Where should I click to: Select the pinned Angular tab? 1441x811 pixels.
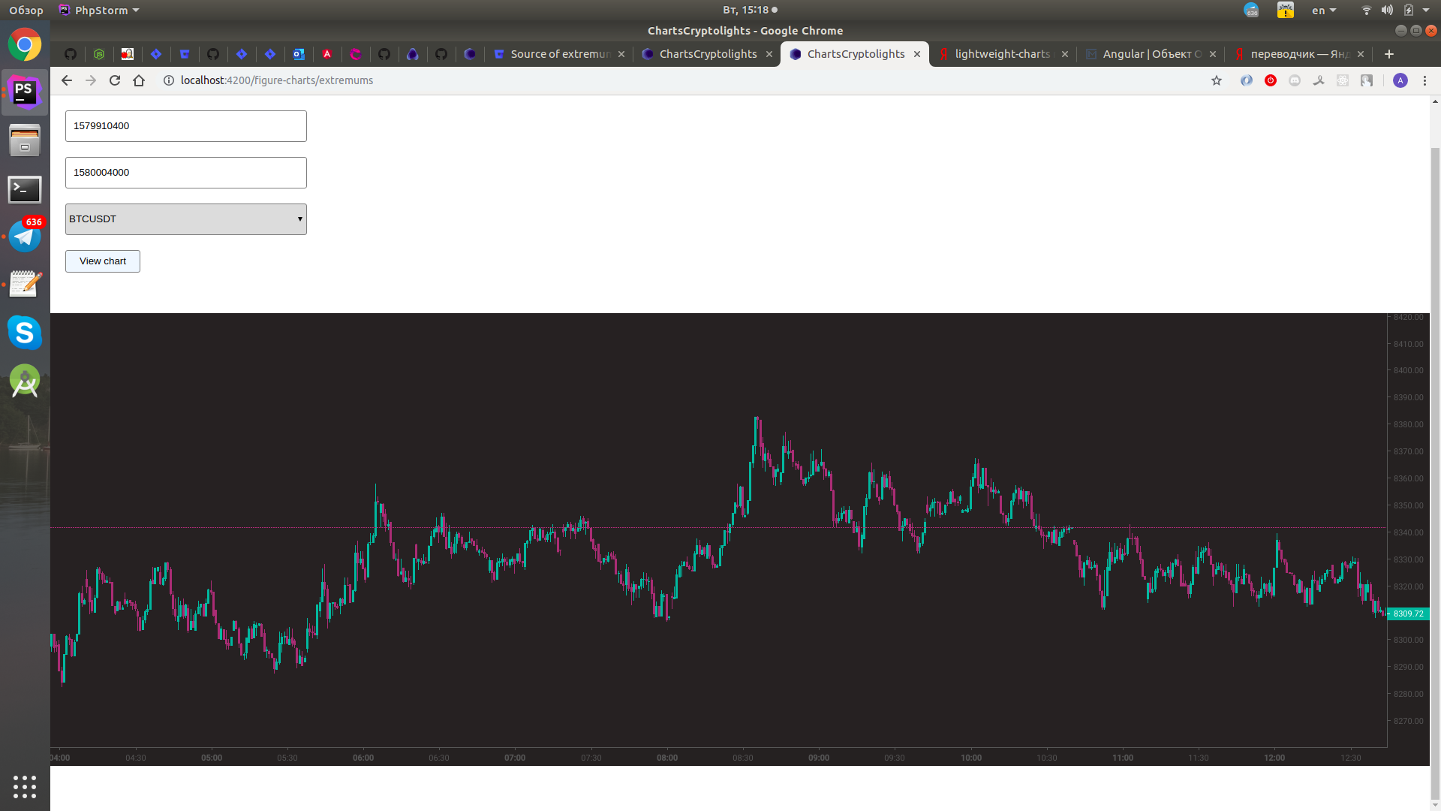tap(326, 53)
